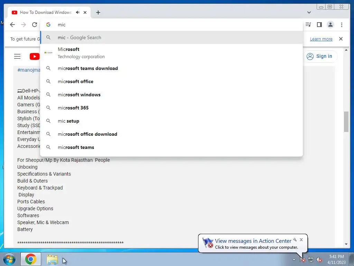This screenshot has width=354, height=266.
Task: Toggle the Chrome side panel icon
Action: coord(319,25)
